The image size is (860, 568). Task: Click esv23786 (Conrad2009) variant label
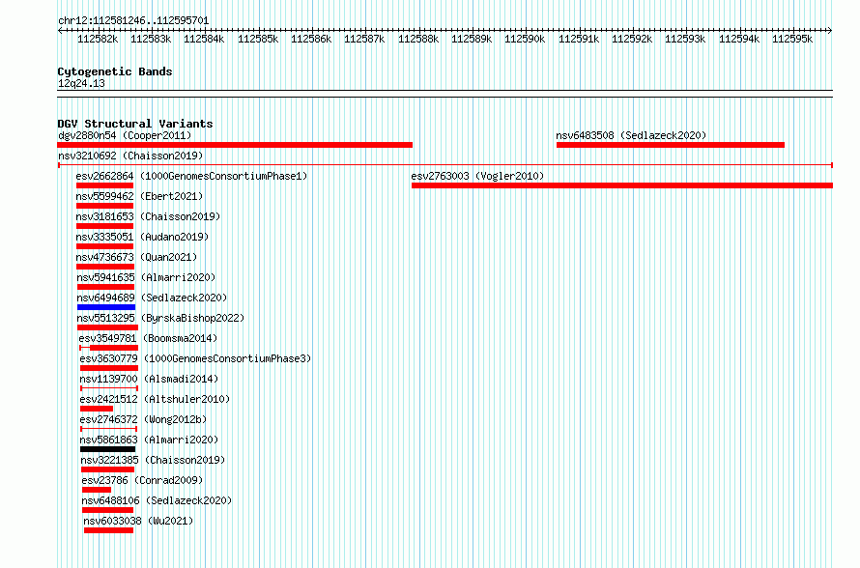(x=142, y=480)
